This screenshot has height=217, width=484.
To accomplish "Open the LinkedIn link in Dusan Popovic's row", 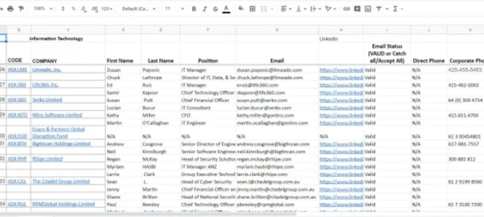I will (x=341, y=70).
